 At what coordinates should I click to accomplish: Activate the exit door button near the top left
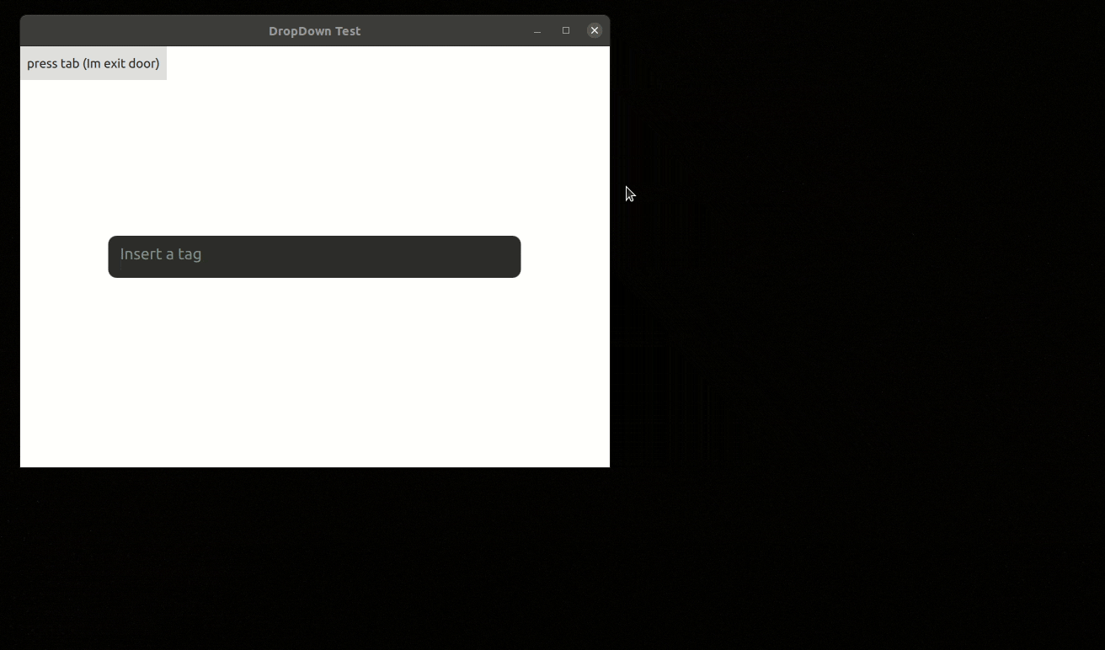point(93,63)
